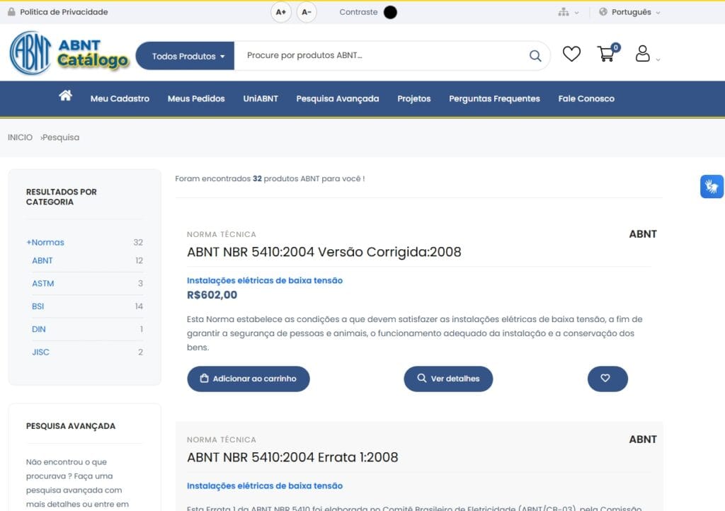The height and width of the screenshot is (511, 725).
Task: Open Política de Privacidade link
Action: [64, 12]
